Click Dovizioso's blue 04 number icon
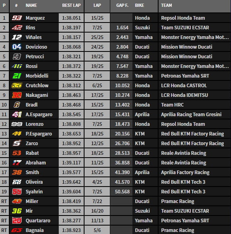231x234 pixels. coord(17,47)
